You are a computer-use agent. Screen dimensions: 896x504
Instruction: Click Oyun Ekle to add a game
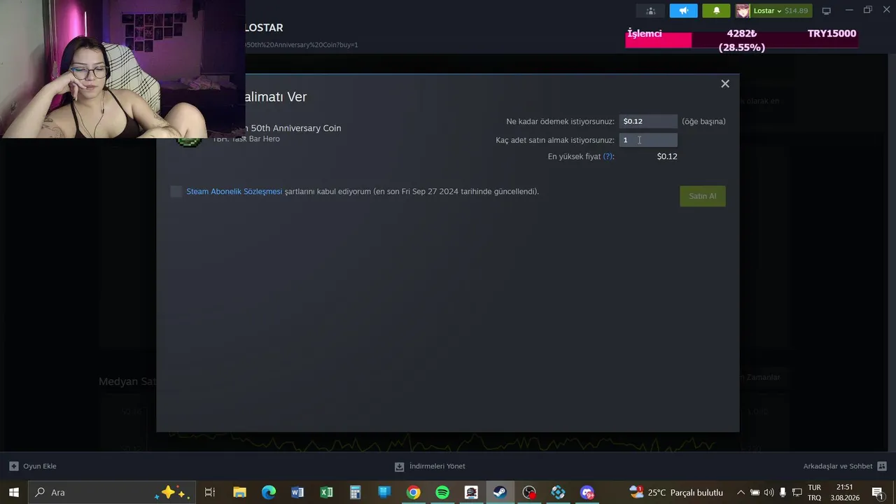33,466
